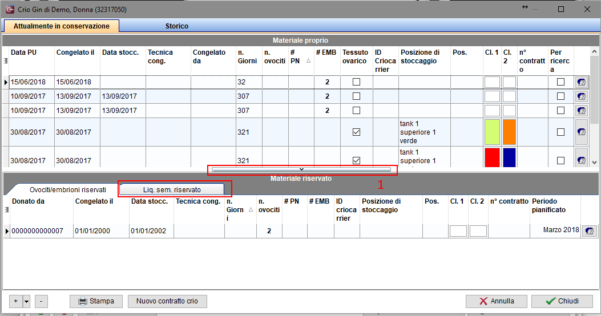Toggle Per ricerca checkbox for 15/06/2018 row

pos(560,82)
